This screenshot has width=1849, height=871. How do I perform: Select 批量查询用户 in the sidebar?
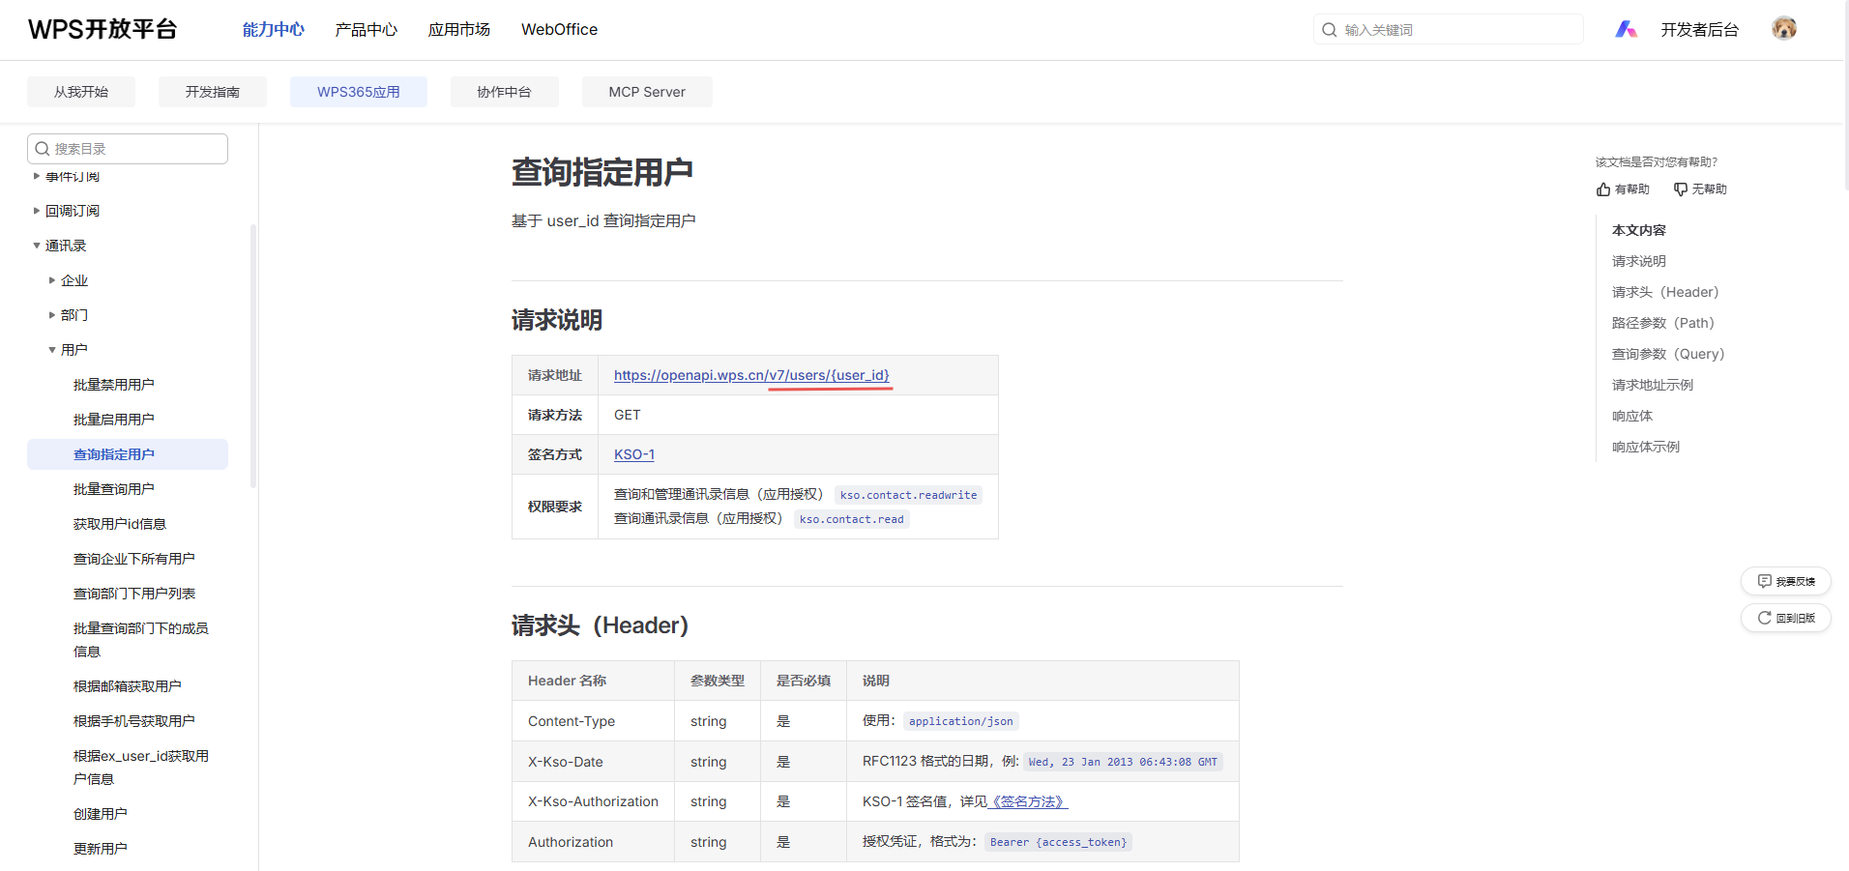[x=113, y=489]
